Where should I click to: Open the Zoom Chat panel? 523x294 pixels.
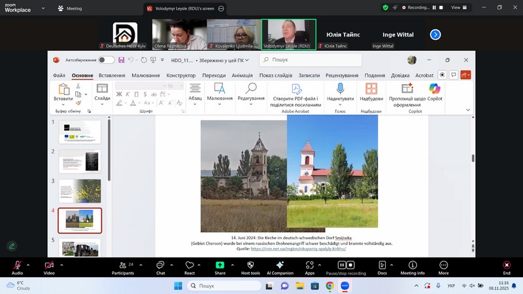click(x=160, y=267)
